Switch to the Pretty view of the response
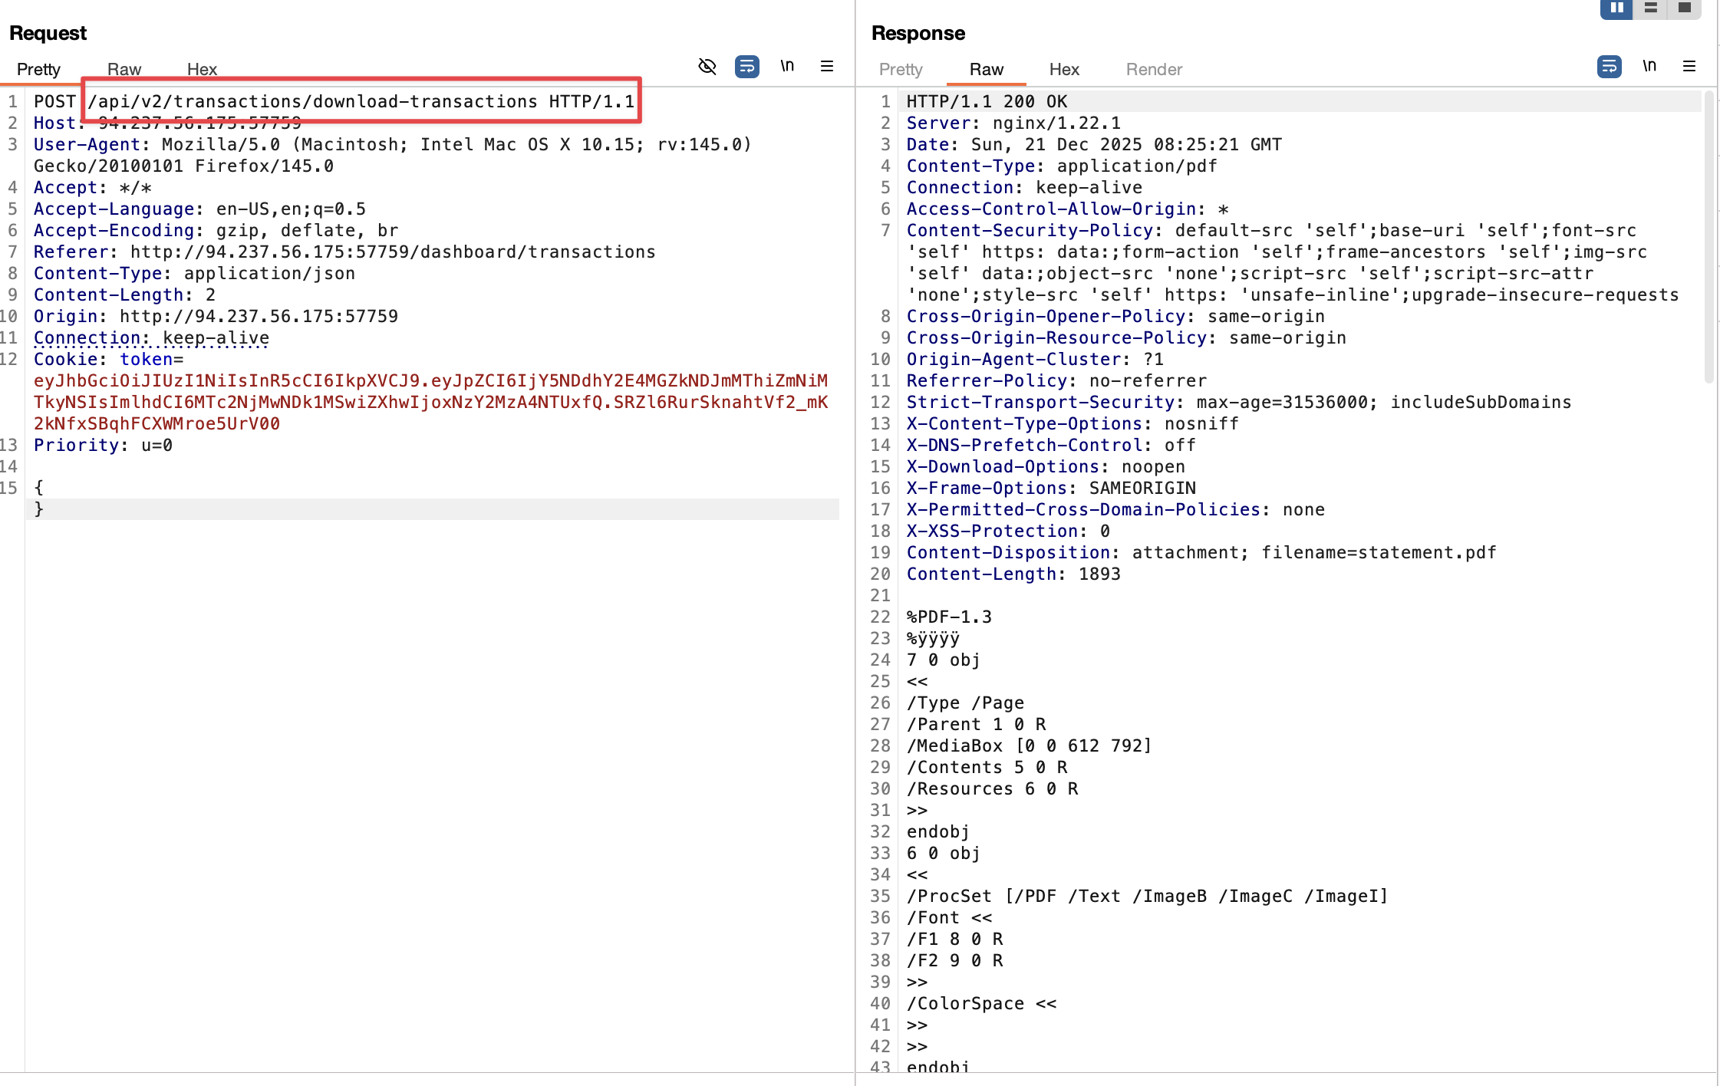Viewport: 1720px width, 1086px height. click(900, 70)
